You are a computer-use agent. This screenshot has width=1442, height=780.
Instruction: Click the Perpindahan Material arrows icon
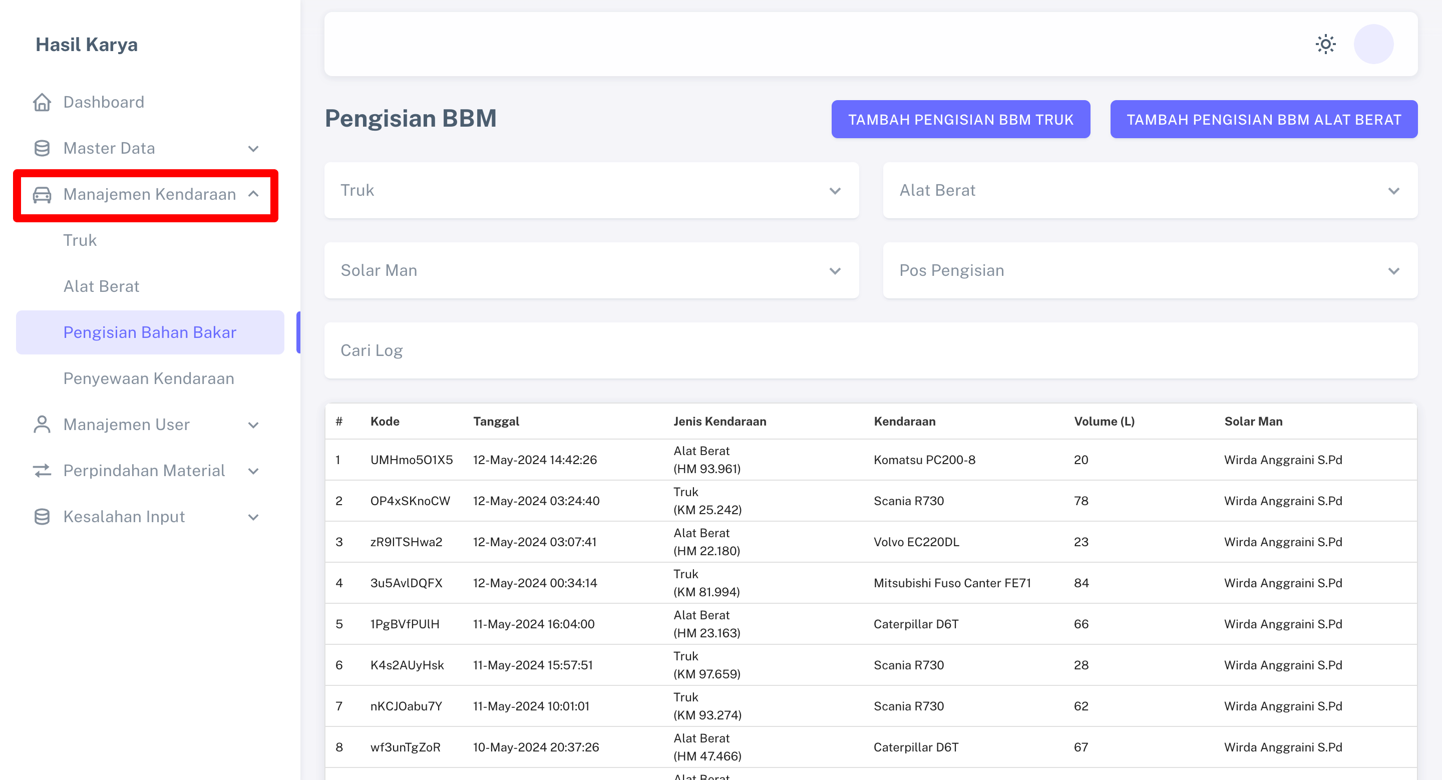(42, 471)
